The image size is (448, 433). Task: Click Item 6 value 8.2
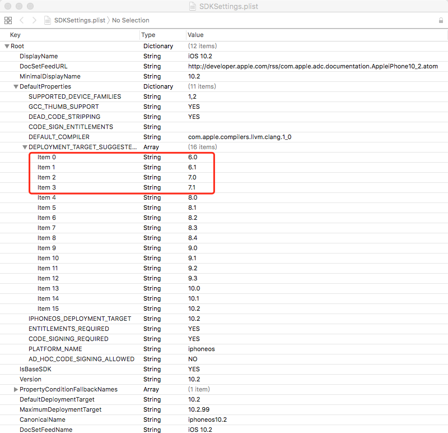click(193, 218)
